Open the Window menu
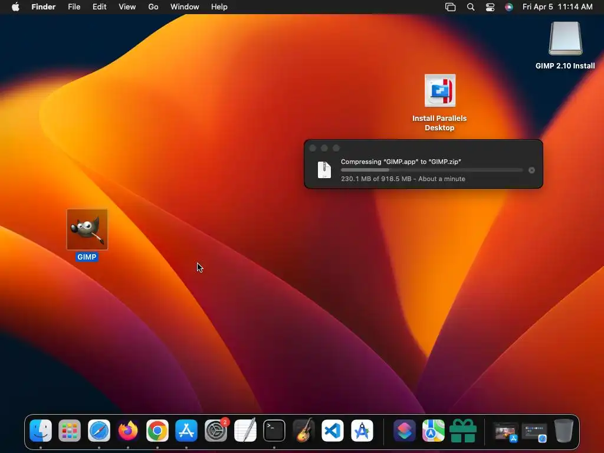 pos(185,6)
